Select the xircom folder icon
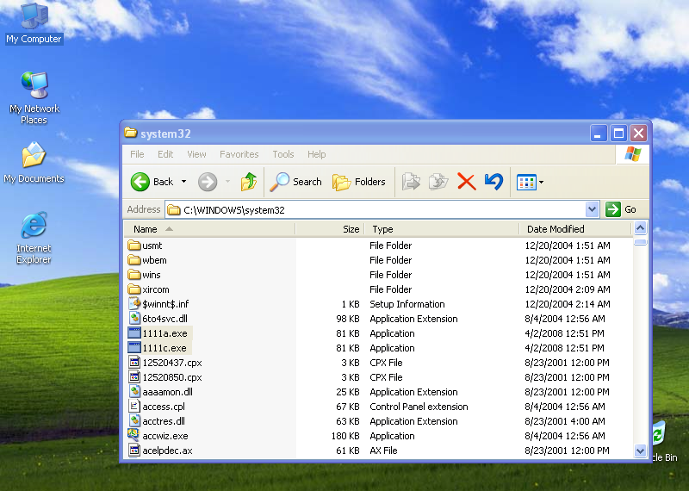 point(134,289)
